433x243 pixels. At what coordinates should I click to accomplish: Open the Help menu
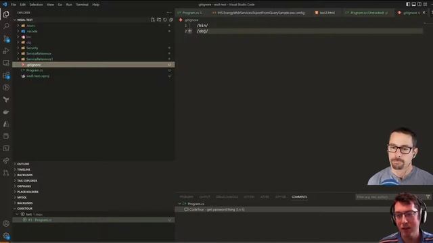(96, 5)
